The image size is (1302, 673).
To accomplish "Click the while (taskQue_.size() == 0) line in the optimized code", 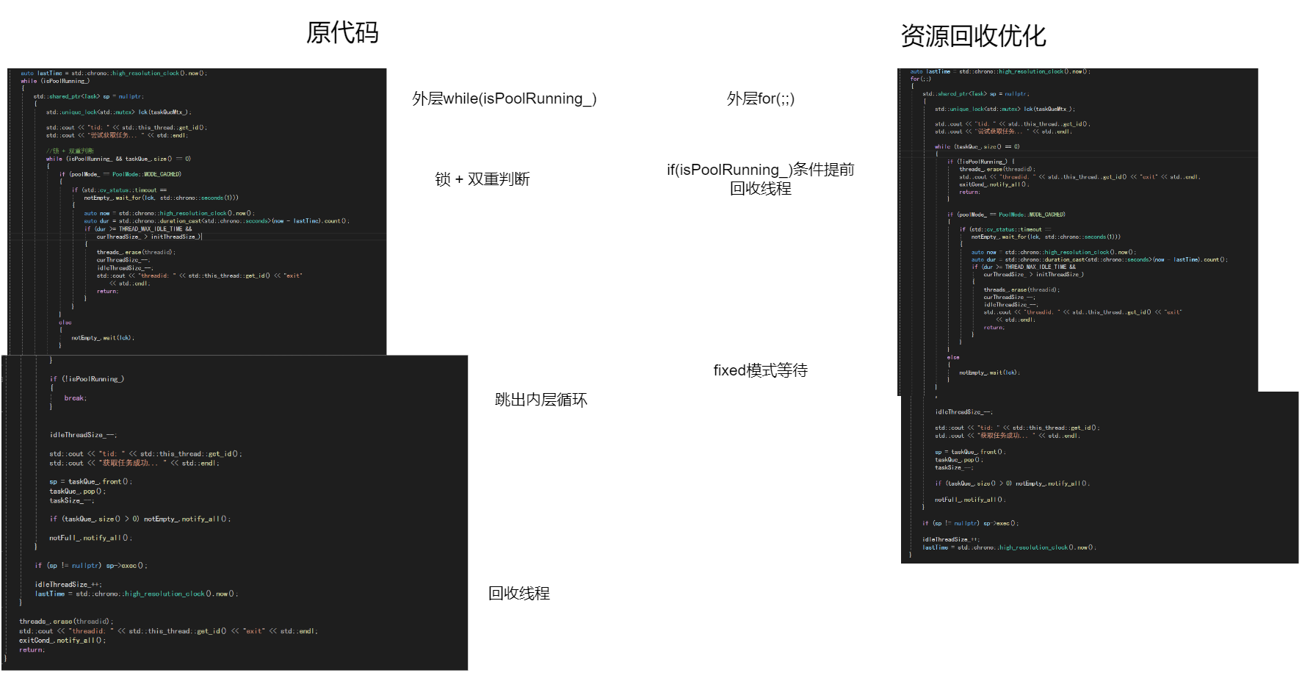I will [977, 146].
